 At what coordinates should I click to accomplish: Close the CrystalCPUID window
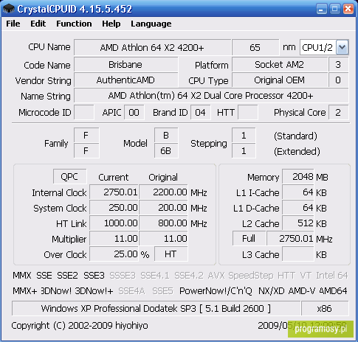tap(348, 9)
